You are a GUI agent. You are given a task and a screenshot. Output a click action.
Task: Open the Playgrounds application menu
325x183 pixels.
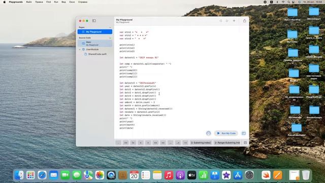tap(16, 2)
